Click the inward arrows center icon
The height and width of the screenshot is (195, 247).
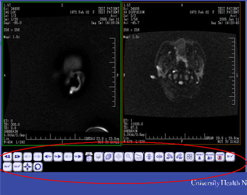point(28,167)
